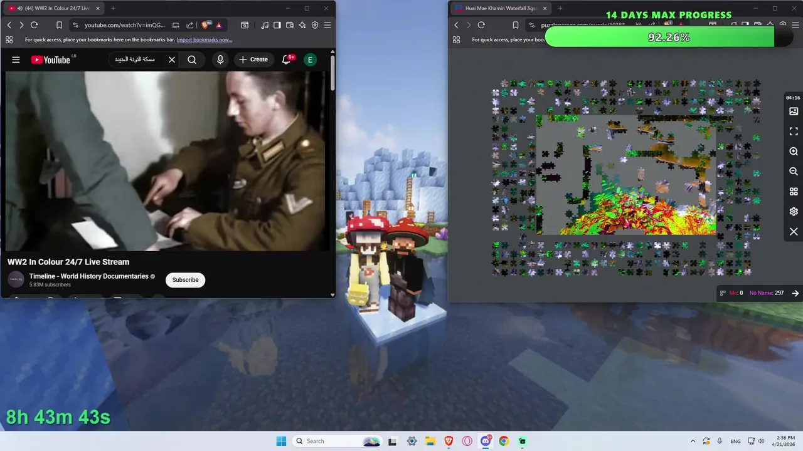This screenshot has height=451, width=803.
Task: Select the Huai Mae Khamin Waterfall Jigsaw tab
Action: (x=501, y=8)
